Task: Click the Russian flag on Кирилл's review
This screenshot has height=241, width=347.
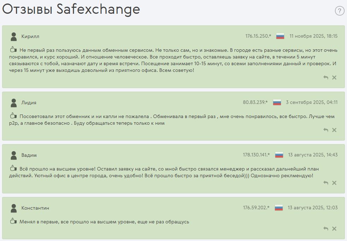Action: point(279,35)
